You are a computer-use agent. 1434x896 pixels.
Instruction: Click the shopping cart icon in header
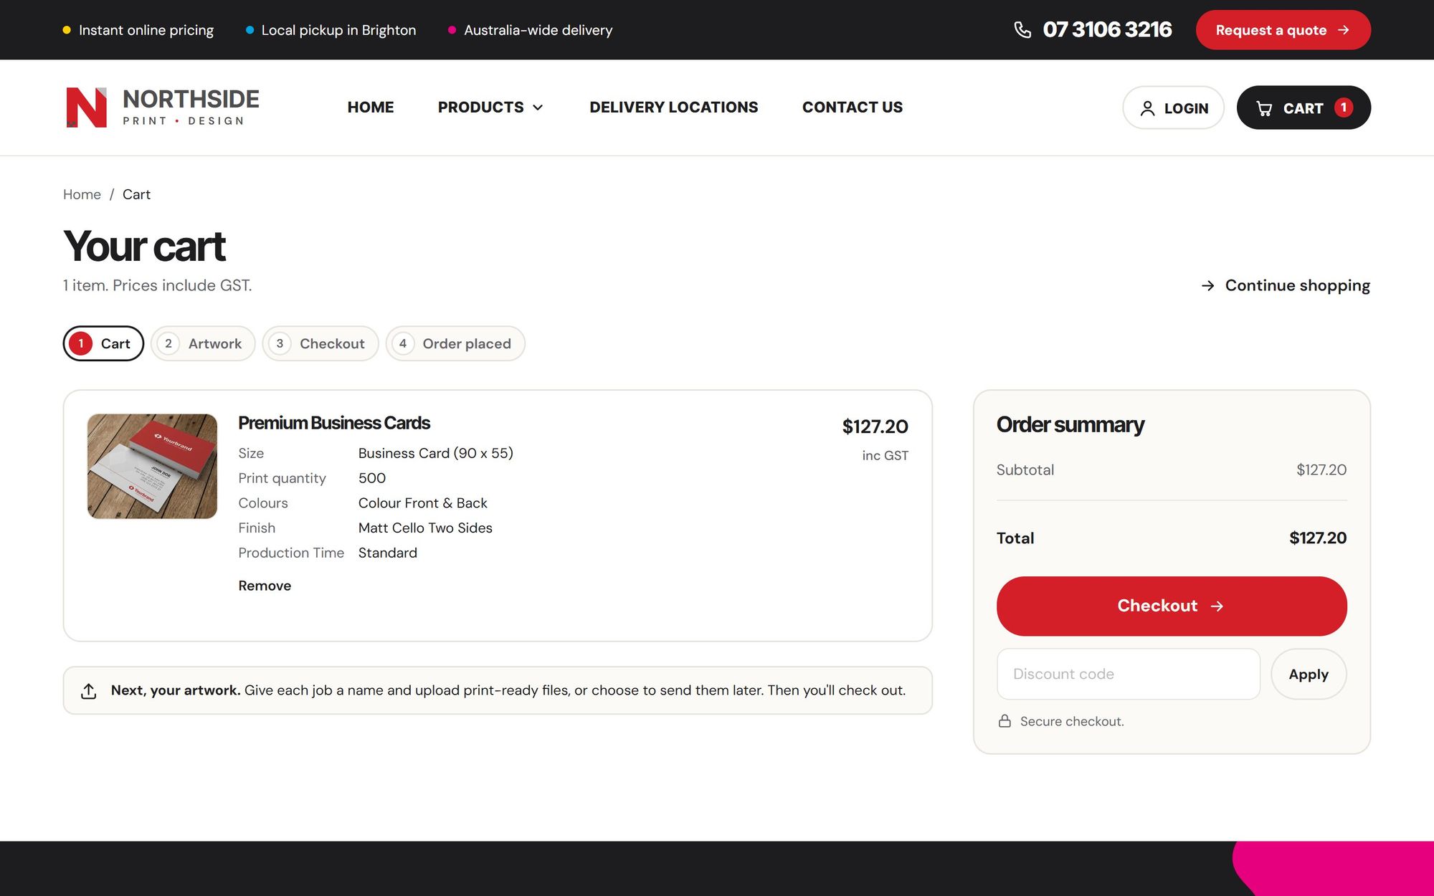click(x=1264, y=108)
